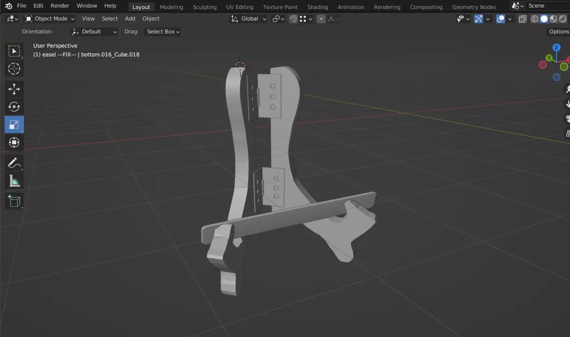Click the Options button on the right

(x=558, y=31)
